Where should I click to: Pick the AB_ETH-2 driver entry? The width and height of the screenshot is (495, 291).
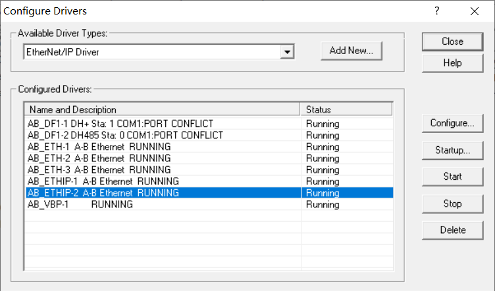[99, 158]
